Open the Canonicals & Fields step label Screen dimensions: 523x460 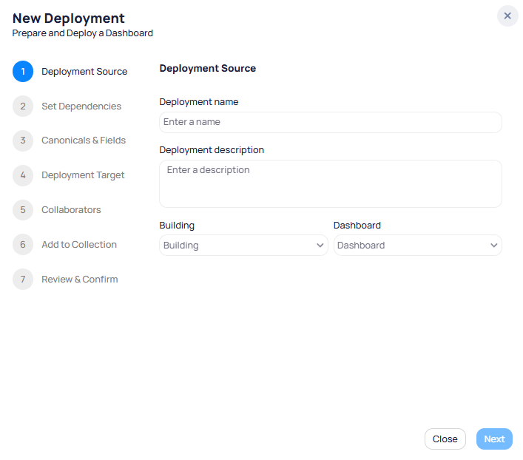[84, 141]
